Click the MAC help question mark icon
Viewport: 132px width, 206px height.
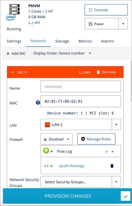click(x=38, y=103)
